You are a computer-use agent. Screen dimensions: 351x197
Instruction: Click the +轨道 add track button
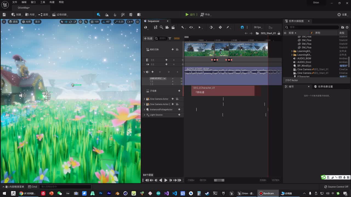point(148,39)
